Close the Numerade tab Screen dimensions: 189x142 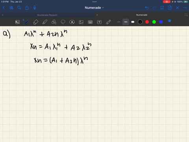[x=97, y=15]
